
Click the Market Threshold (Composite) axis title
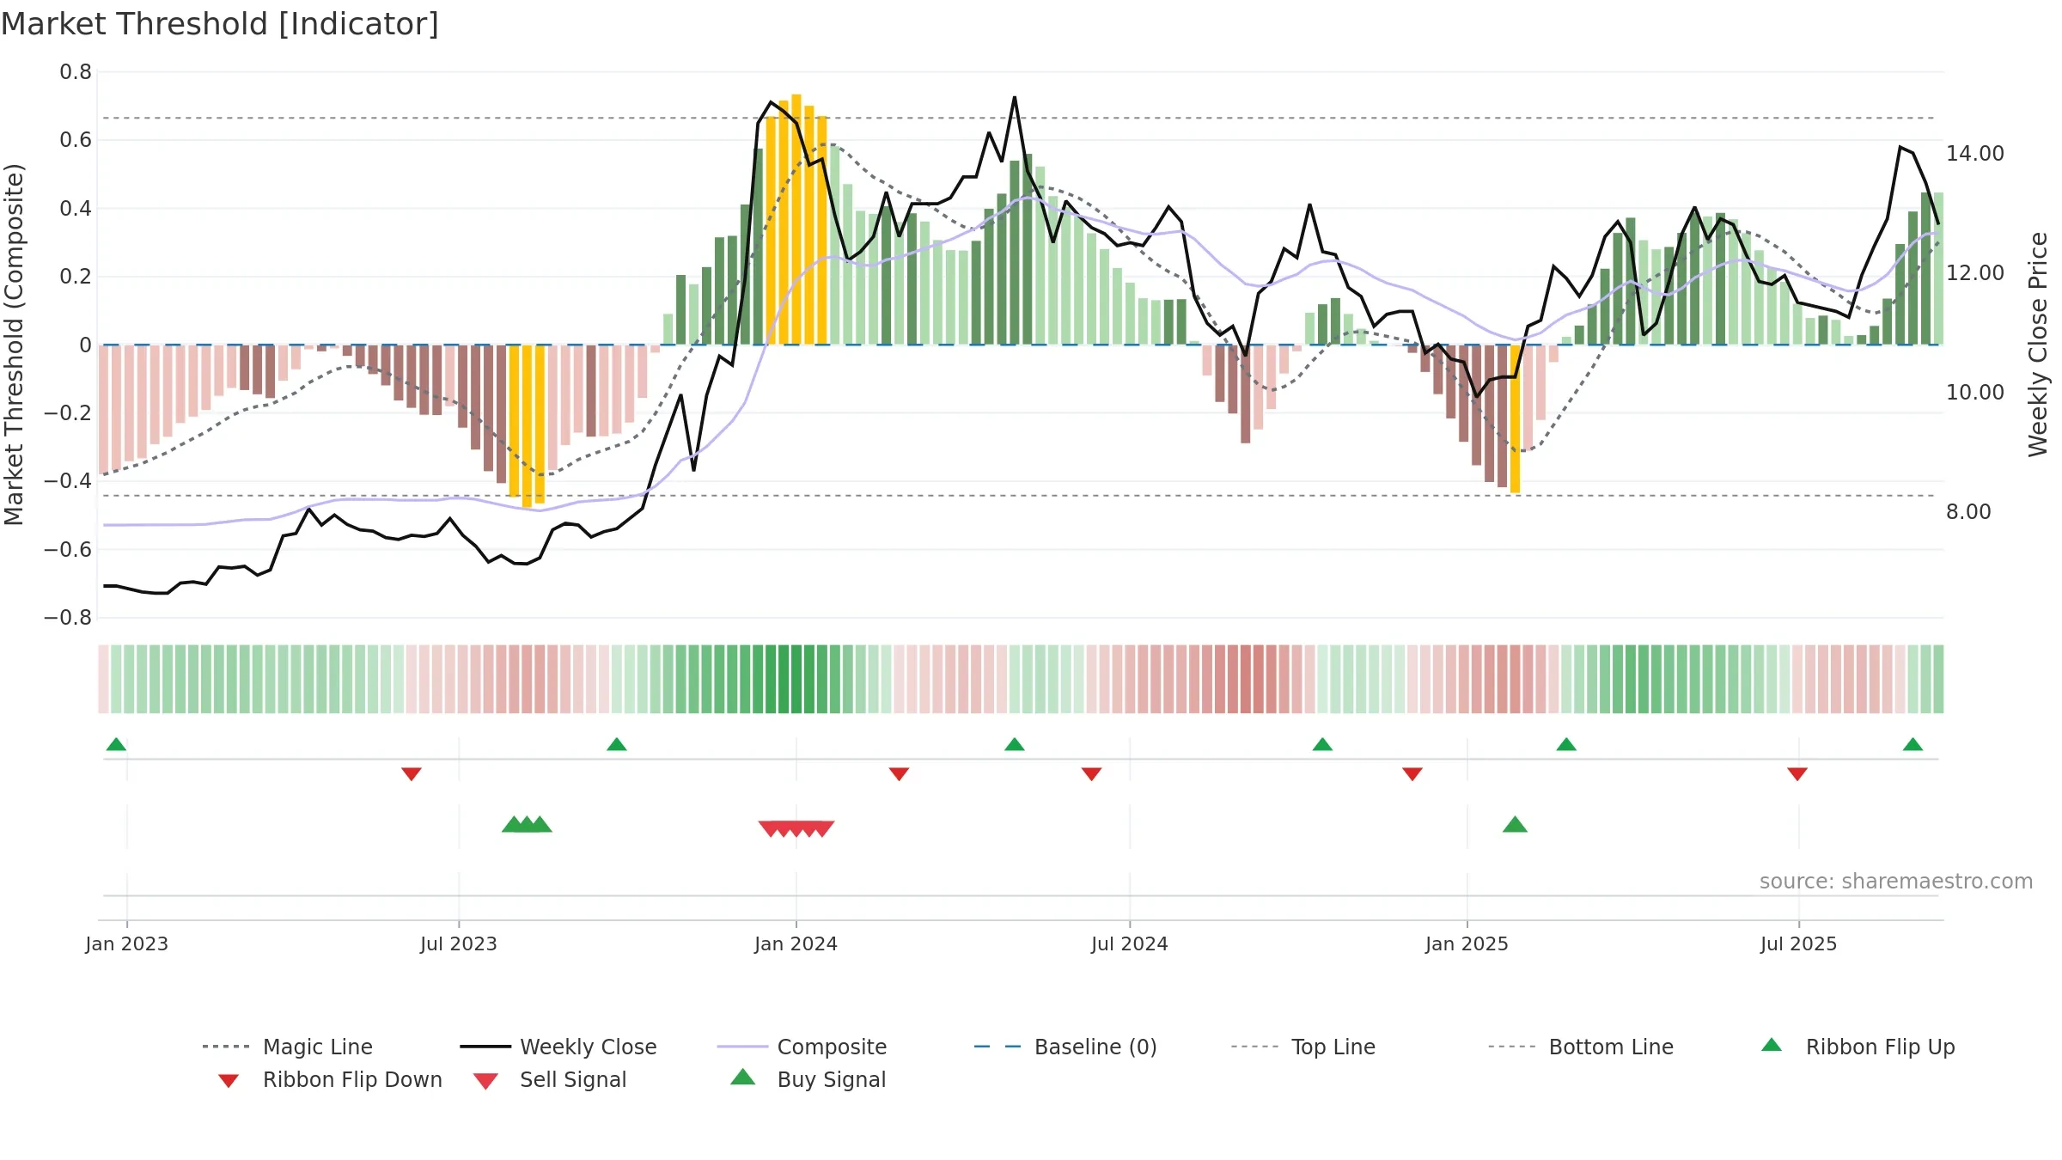pos(14,345)
